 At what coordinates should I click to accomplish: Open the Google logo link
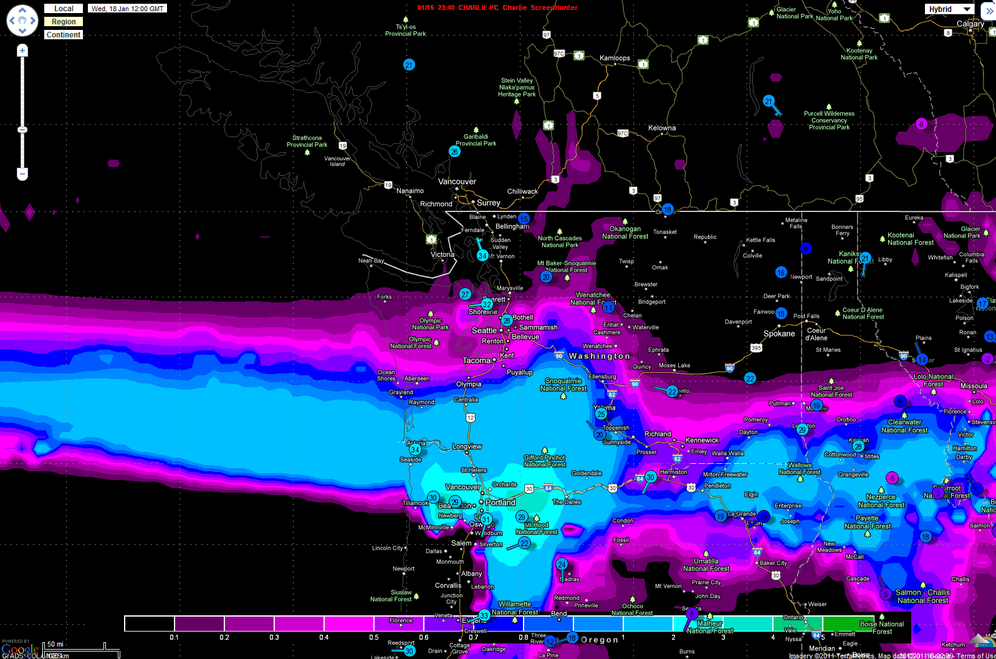[x=20, y=650]
